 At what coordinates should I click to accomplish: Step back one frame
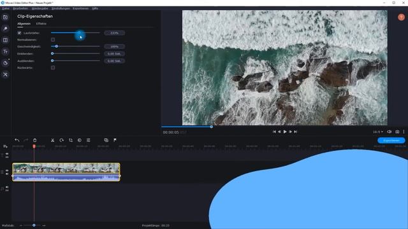click(279, 132)
